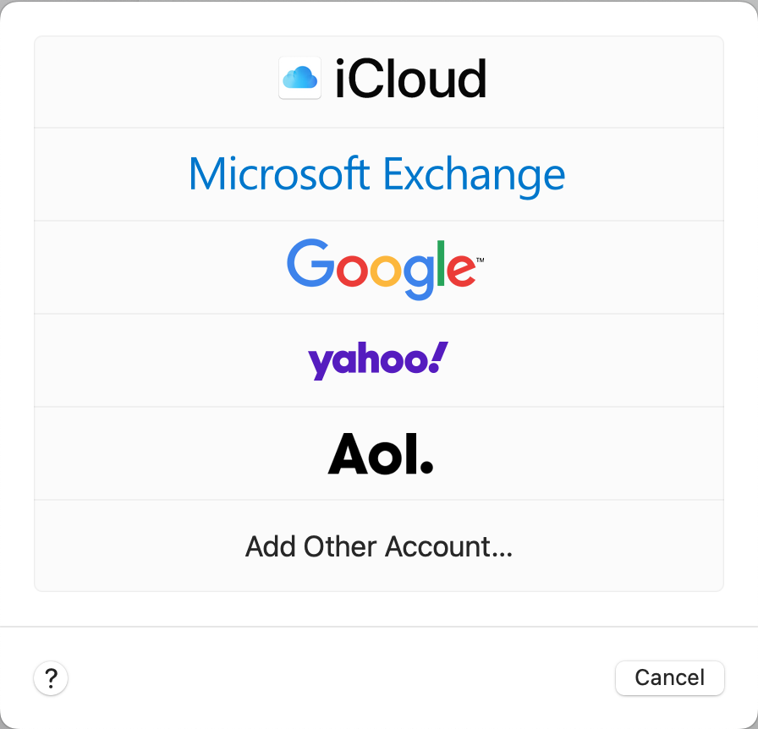Image resolution: width=758 pixels, height=729 pixels.
Task: Click the word Microsoft
Action: (x=279, y=174)
